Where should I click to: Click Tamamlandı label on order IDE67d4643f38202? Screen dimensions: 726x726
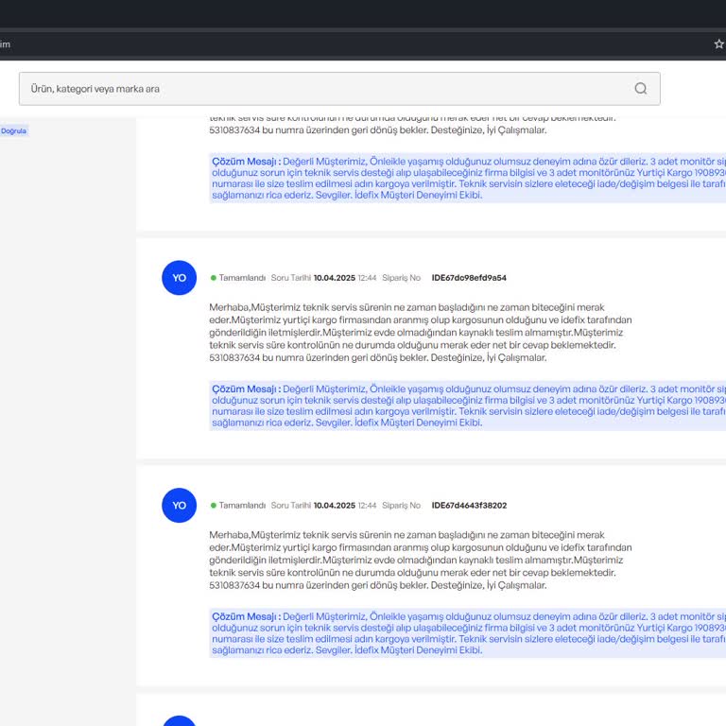tap(242, 506)
